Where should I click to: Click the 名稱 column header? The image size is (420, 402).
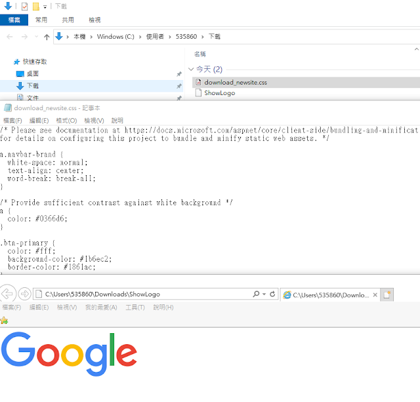(x=199, y=54)
